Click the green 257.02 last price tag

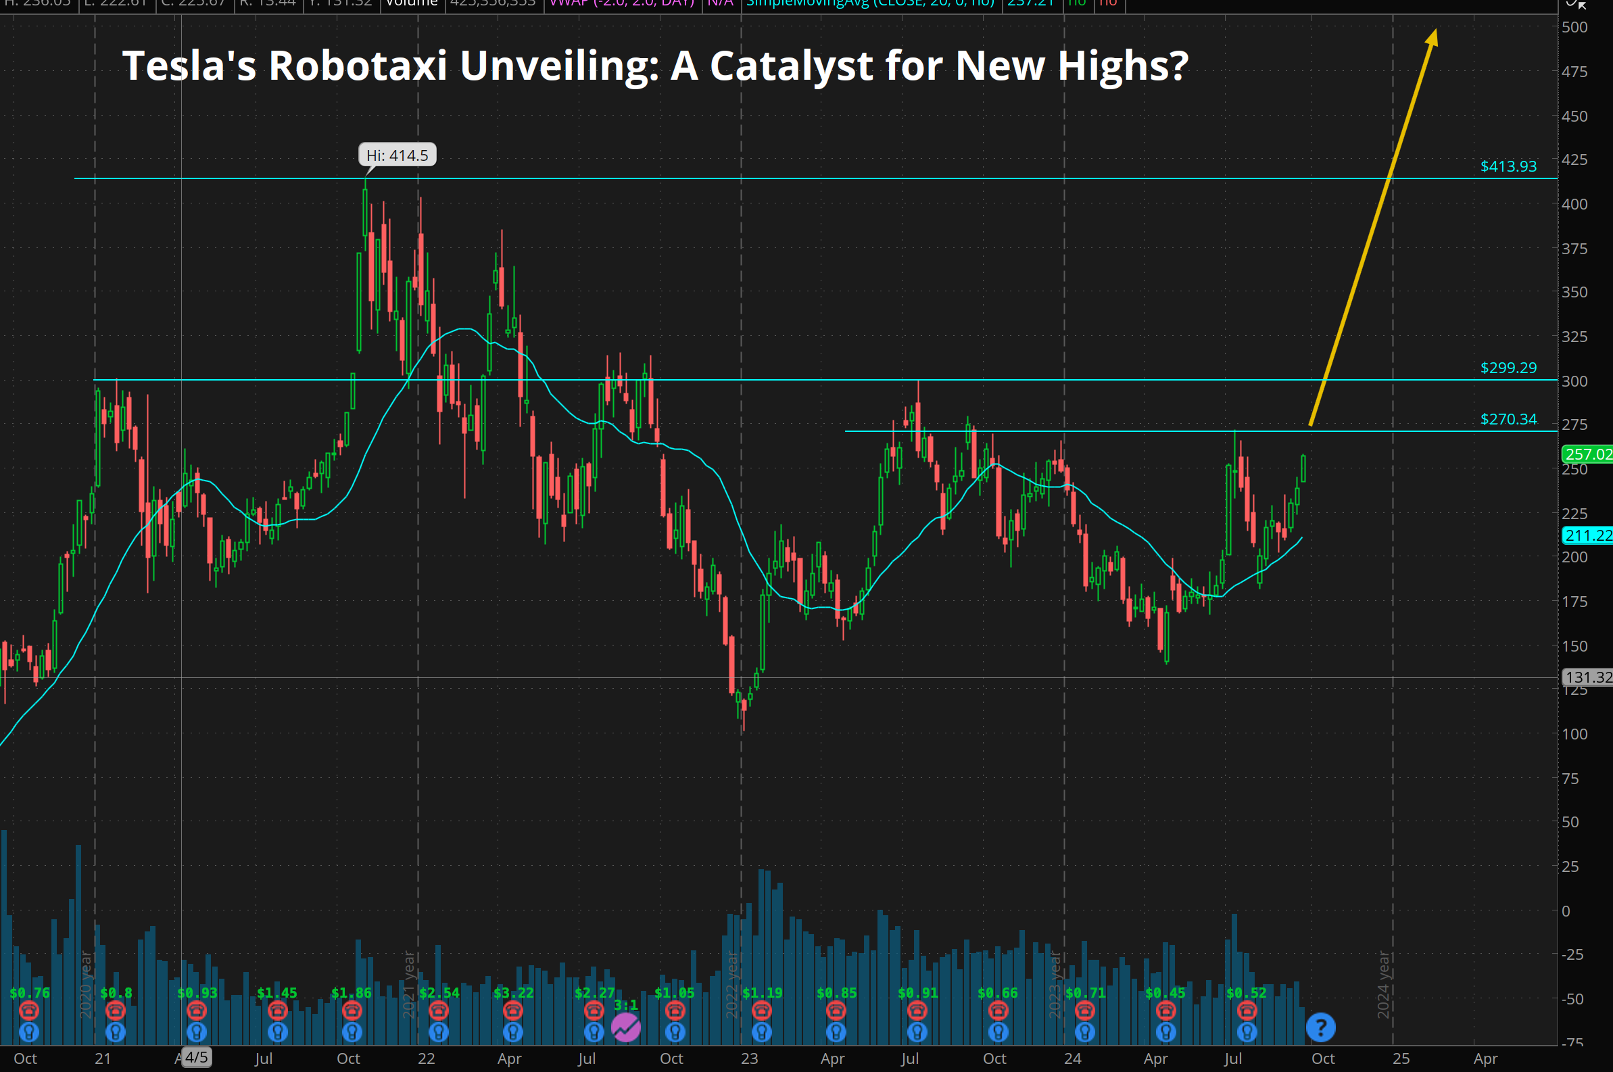(1588, 454)
